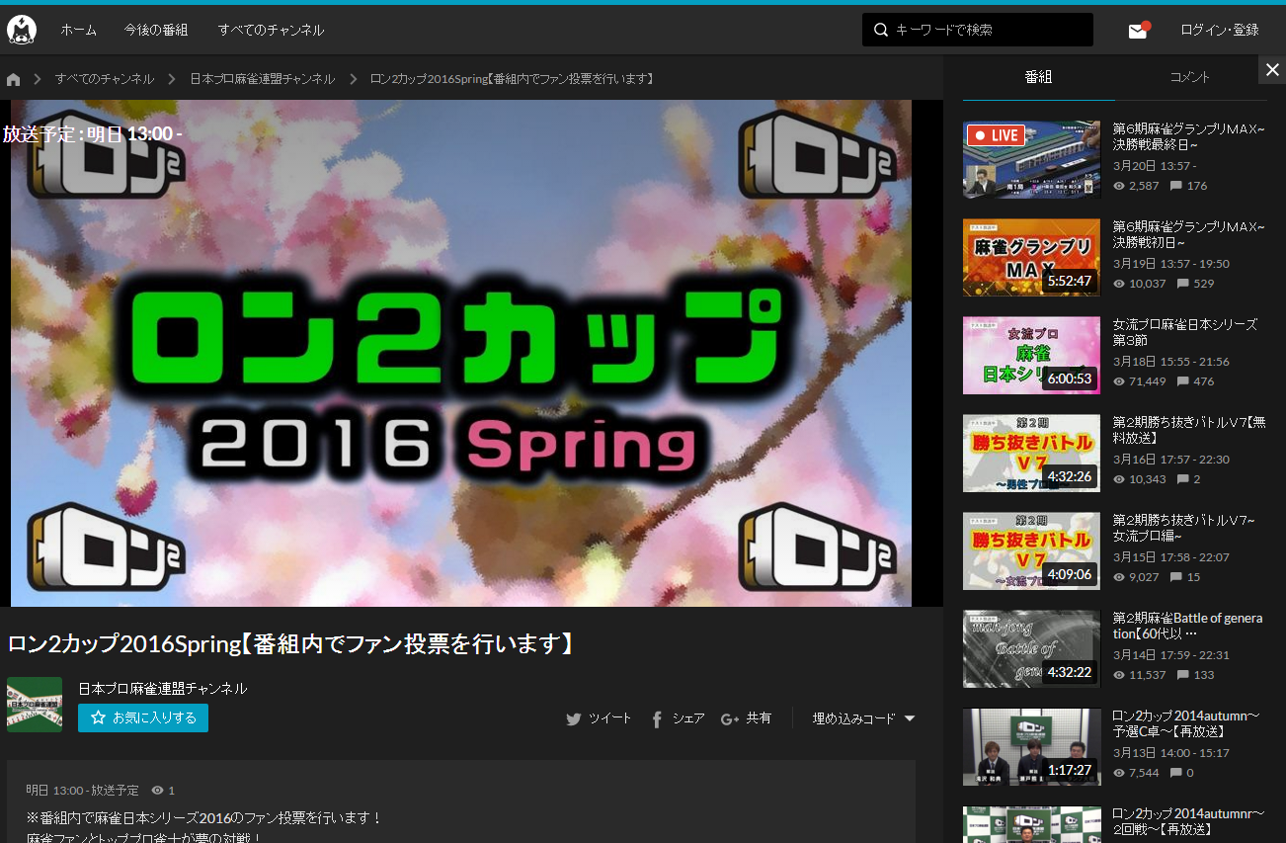1286x843 pixels.
Task: Click お気に入りする button
Action: (x=143, y=717)
